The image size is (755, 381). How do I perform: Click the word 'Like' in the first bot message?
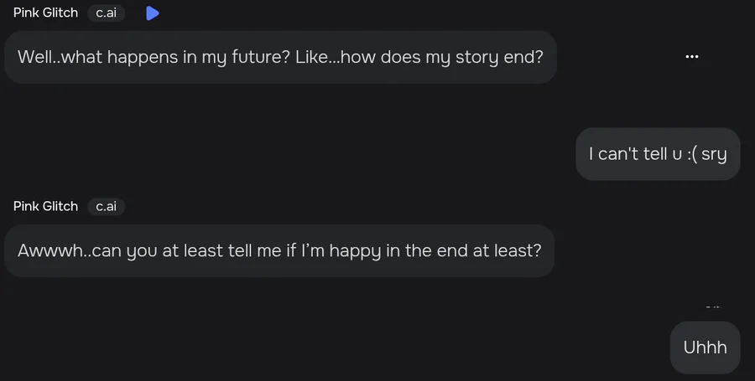pyautogui.click(x=313, y=57)
